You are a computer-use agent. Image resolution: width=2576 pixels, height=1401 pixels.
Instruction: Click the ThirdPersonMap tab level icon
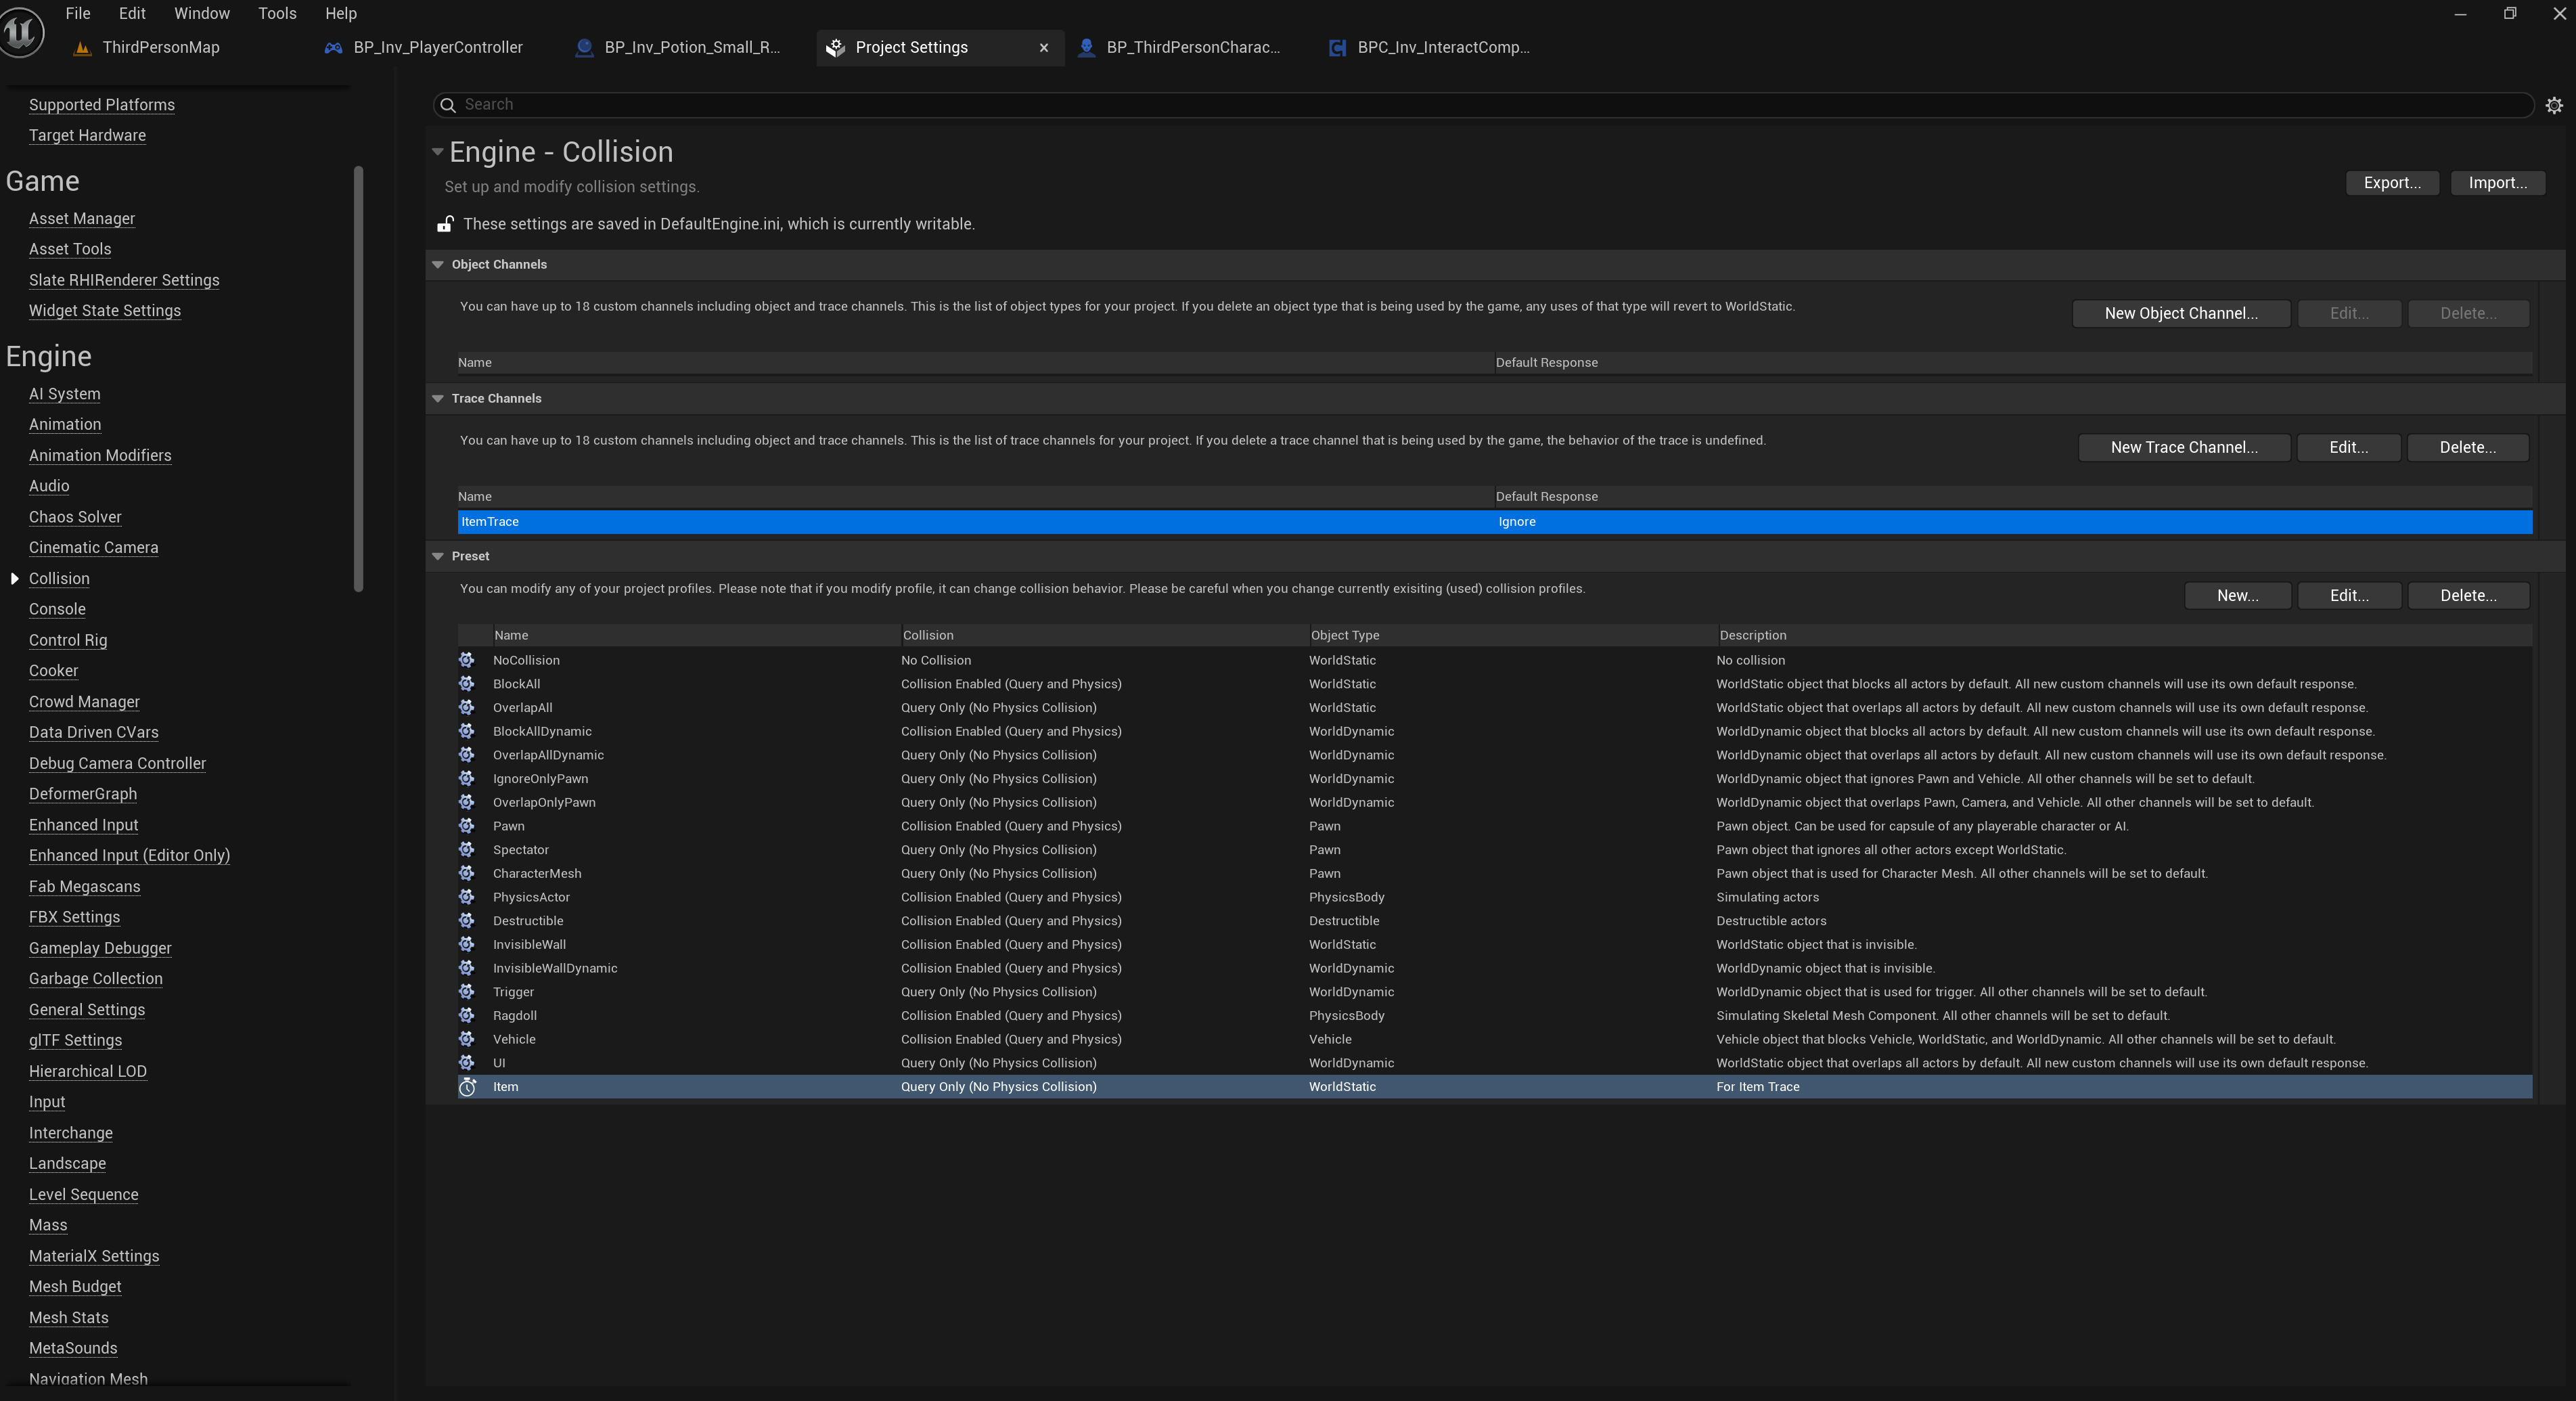(83, 48)
